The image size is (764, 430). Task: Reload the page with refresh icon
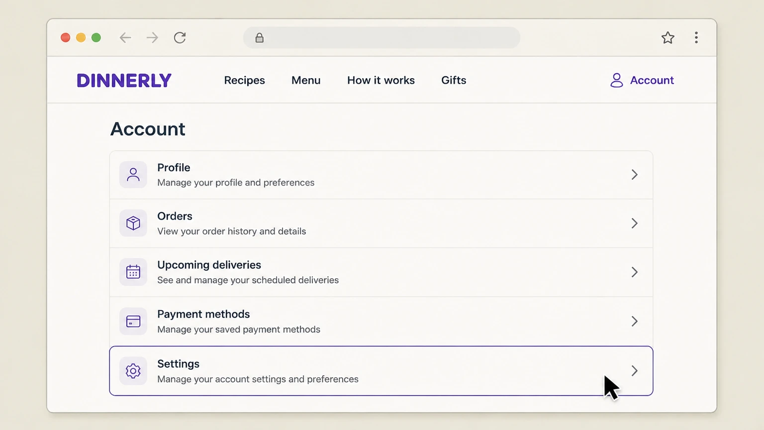[180, 38]
